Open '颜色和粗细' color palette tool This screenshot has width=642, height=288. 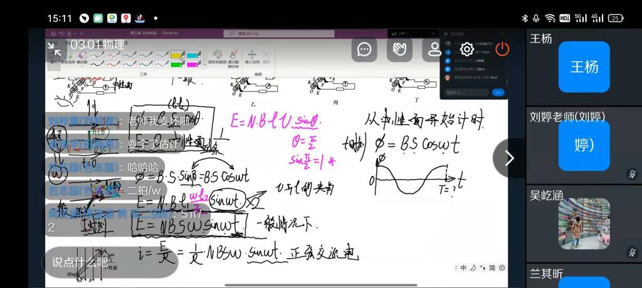[x=217, y=57]
